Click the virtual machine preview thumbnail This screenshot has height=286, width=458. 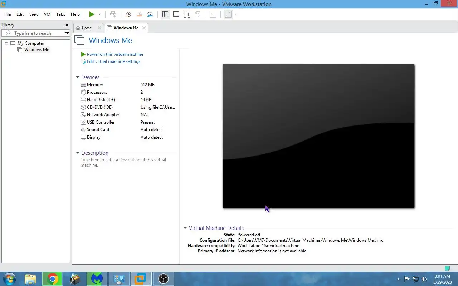coord(318,136)
